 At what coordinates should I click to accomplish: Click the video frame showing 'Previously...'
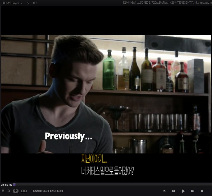(106, 94)
